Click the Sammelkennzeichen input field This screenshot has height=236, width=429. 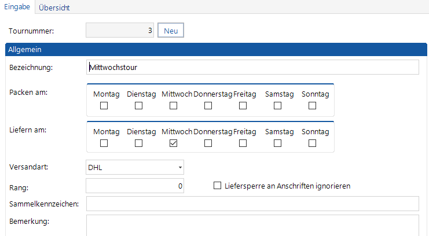pos(252,204)
